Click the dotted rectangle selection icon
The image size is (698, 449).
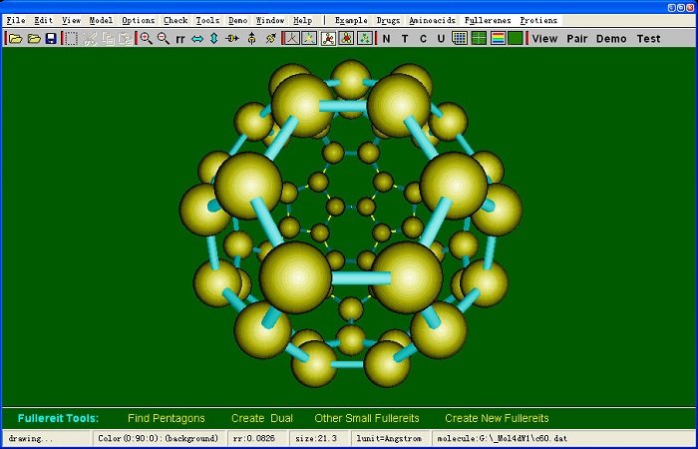pyautogui.click(x=71, y=39)
